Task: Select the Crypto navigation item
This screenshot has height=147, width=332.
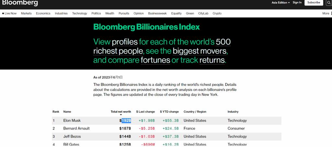Action: (x=217, y=14)
